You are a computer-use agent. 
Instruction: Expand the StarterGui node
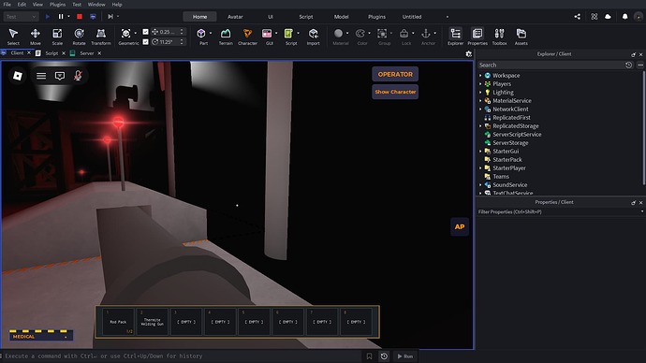(x=480, y=151)
